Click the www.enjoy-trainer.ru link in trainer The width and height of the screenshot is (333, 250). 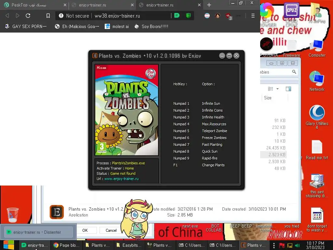(122, 179)
